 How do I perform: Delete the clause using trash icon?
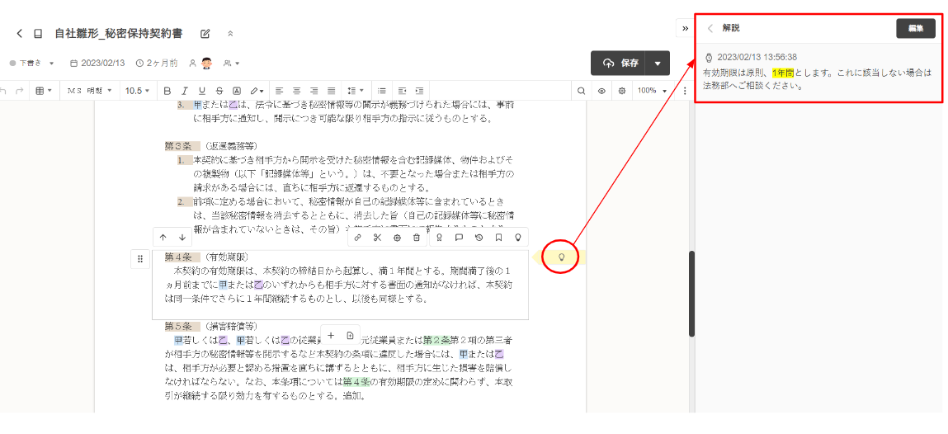[417, 238]
